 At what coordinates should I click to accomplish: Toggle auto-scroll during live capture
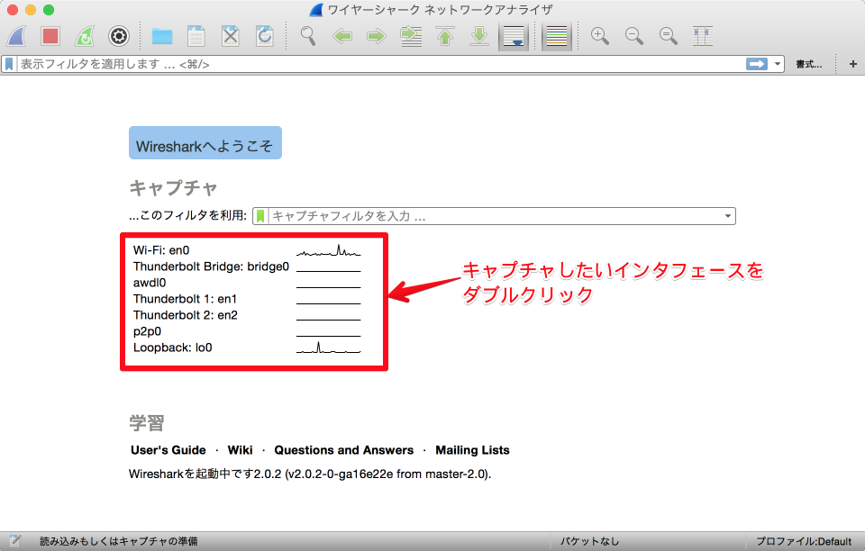(514, 36)
